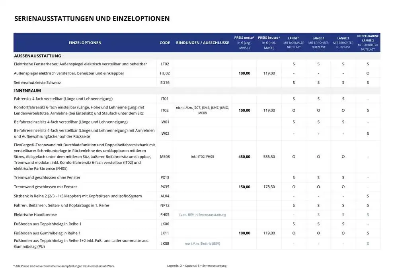This screenshot has width=394, height=279.
Task: Click the 'nur i.V.m. Electric (BEV)' note
Action: pos(203,243)
